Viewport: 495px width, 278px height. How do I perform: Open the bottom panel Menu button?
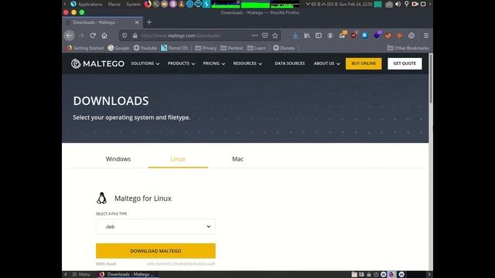(x=81, y=275)
